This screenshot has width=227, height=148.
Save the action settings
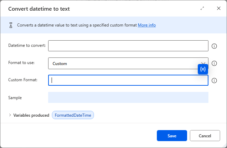click(172, 136)
